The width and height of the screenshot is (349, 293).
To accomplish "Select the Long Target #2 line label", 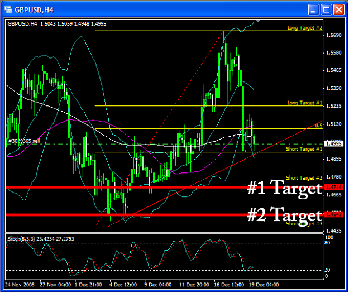I will (305, 28).
